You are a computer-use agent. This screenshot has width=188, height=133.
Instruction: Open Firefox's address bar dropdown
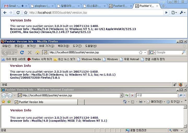click(x=145, y=53)
